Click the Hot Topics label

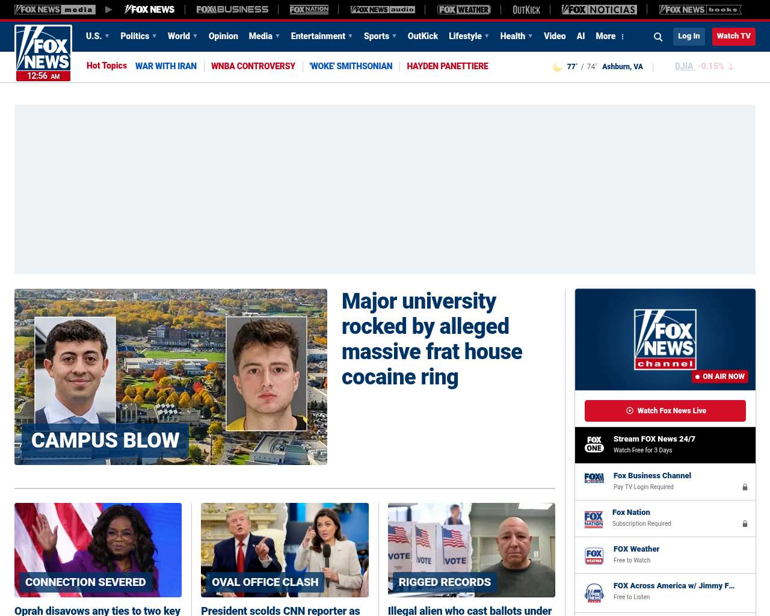106,66
